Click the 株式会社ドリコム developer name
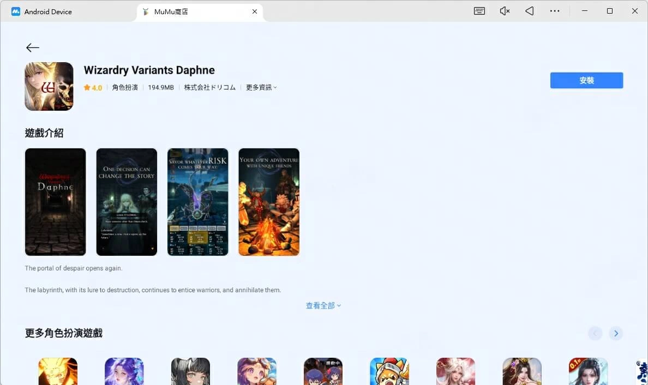 [209, 87]
